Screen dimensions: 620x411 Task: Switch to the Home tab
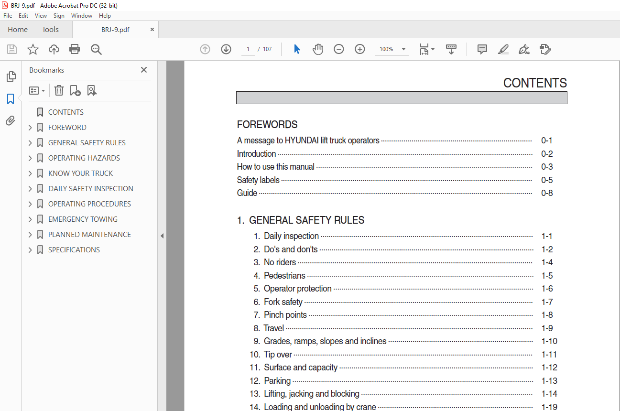(x=18, y=30)
